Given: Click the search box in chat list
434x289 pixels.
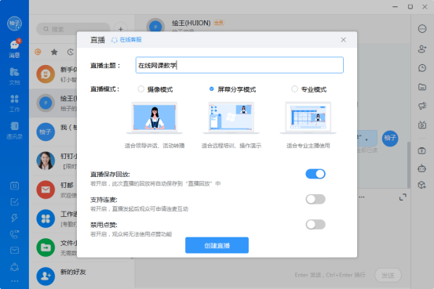Looking at the screenshot, I should tap(73, 29).
